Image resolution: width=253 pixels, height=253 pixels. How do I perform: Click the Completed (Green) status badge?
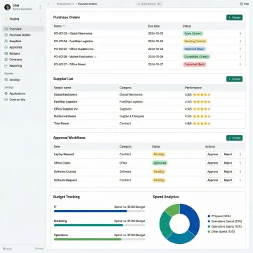coord(197,57)
